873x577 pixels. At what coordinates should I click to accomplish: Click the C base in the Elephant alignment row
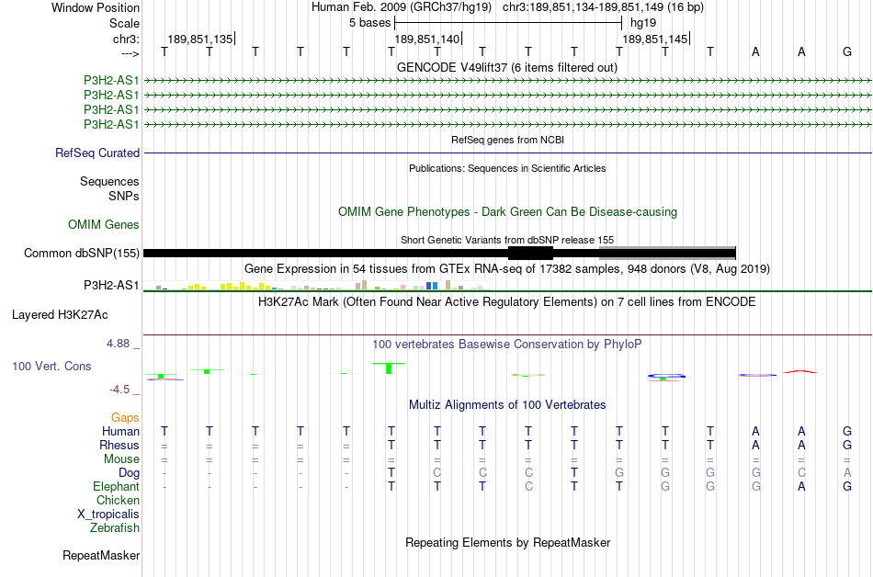528,487
